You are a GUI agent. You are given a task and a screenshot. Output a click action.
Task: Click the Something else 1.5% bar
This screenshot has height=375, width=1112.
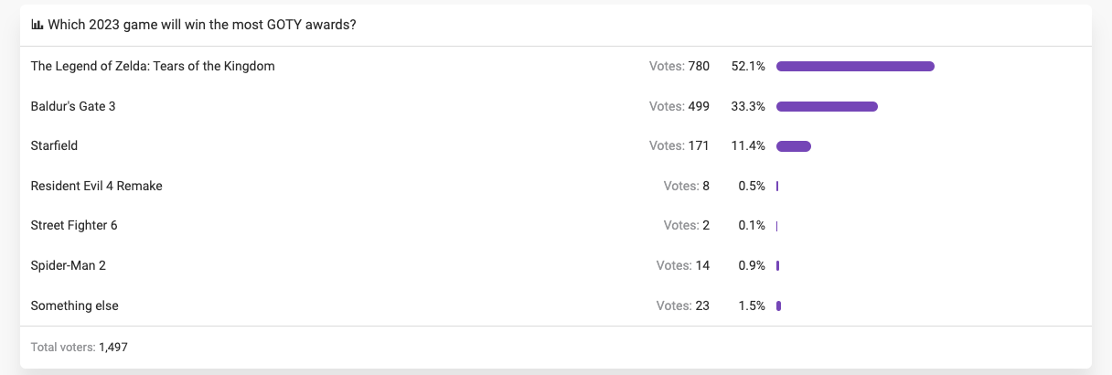[x=778, y=305]
